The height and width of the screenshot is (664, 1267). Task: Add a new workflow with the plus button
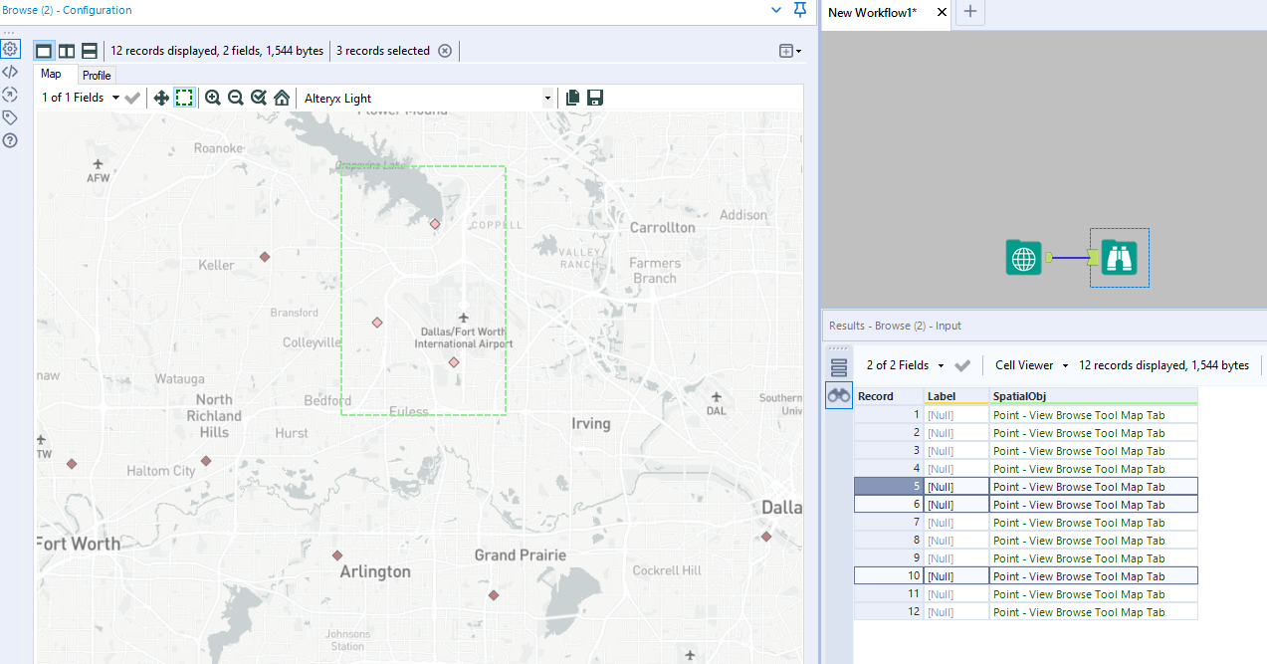pyautogui.click(x=969, y=13)
